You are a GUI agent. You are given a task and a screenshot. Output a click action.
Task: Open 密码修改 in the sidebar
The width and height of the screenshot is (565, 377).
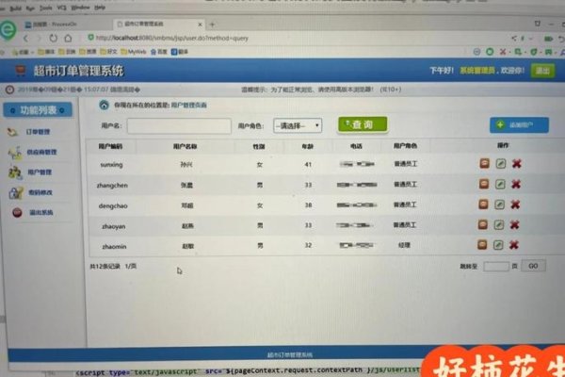tap(40, 192)
